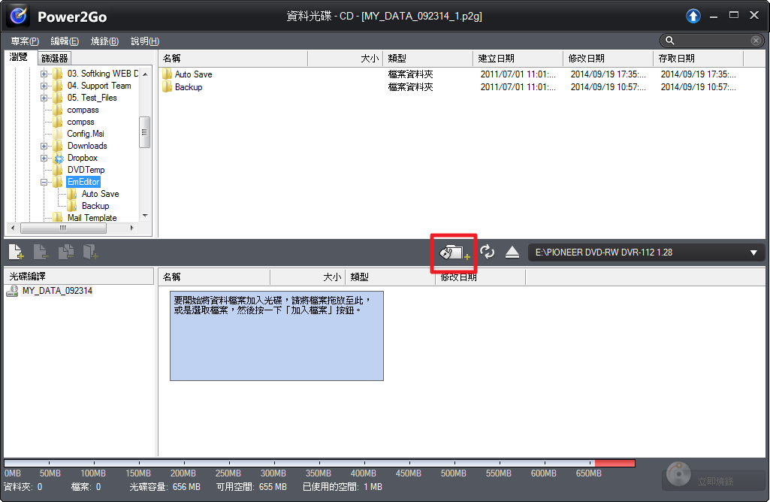Open the PIONEER DVD-RW drive dropdown
This screenshot has width=770, height=502.
[x=753, y=253]
